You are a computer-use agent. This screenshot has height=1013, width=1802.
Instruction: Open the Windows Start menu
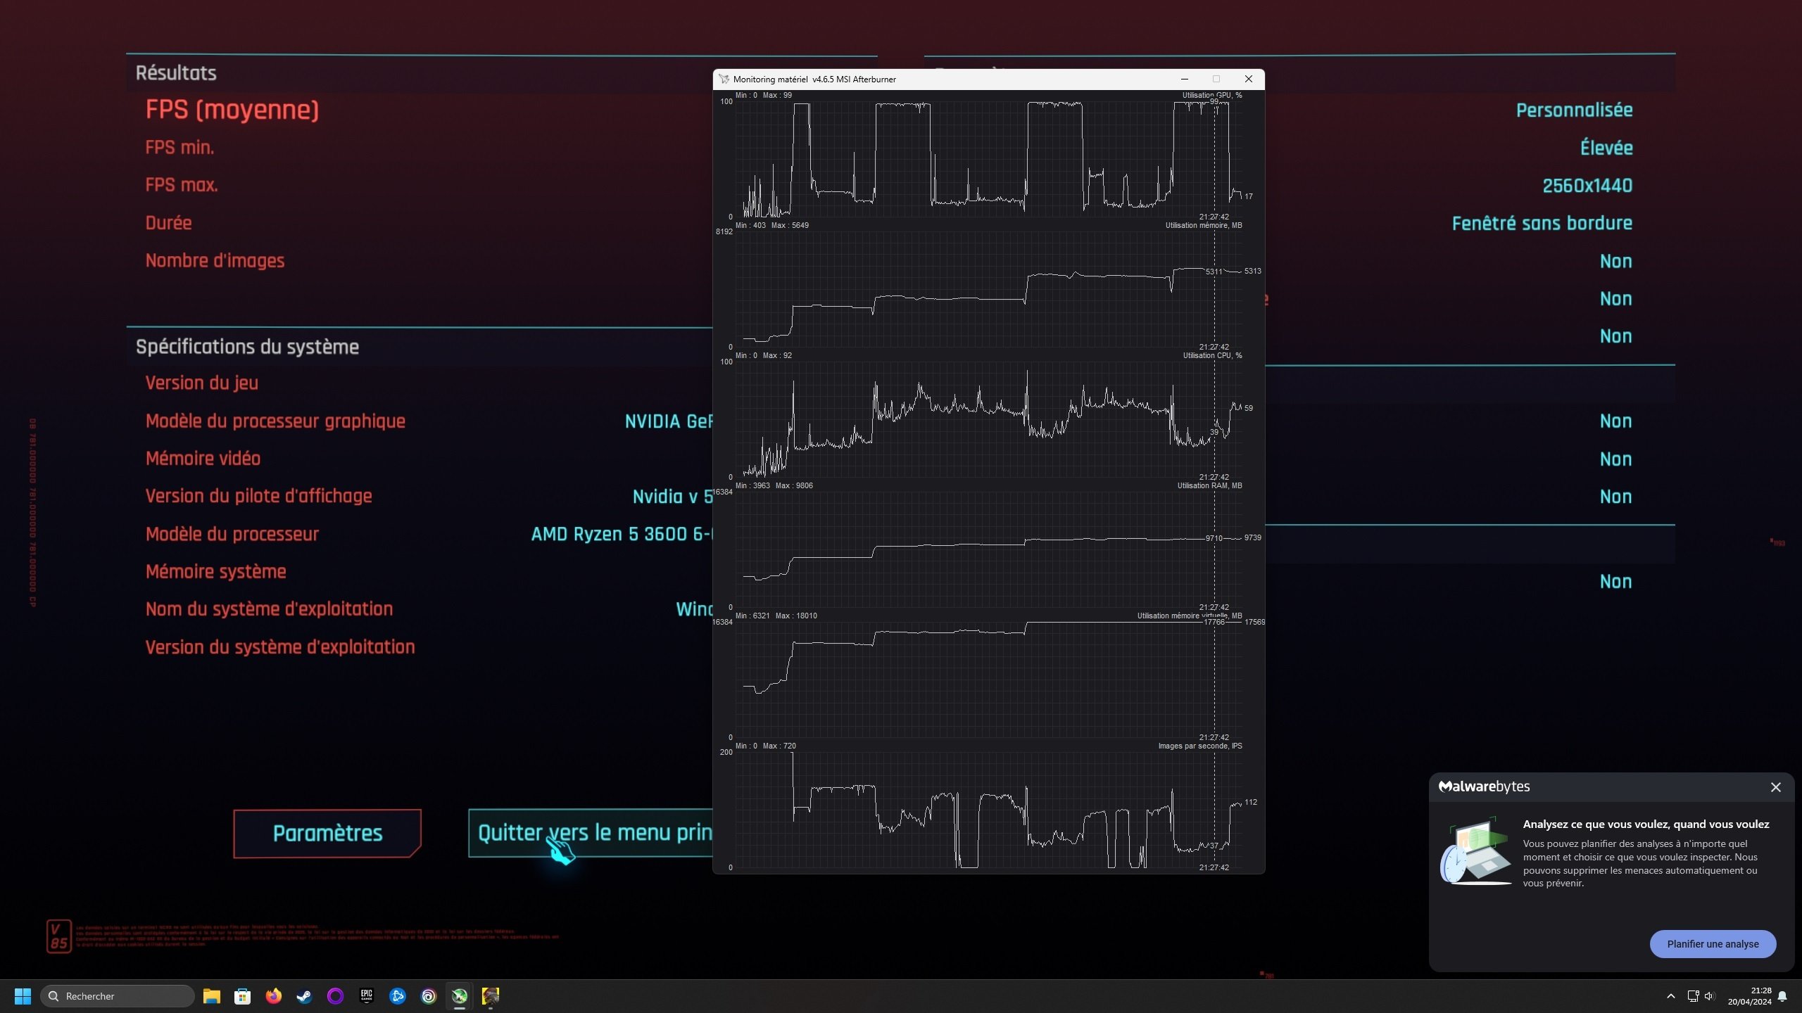pyautogui.click(x=23, y=996)
